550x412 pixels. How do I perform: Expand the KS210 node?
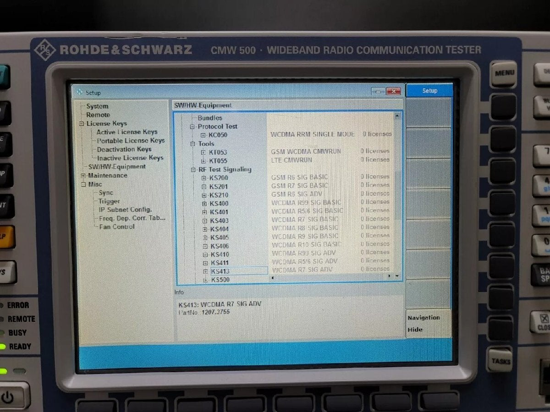[204, 195]
